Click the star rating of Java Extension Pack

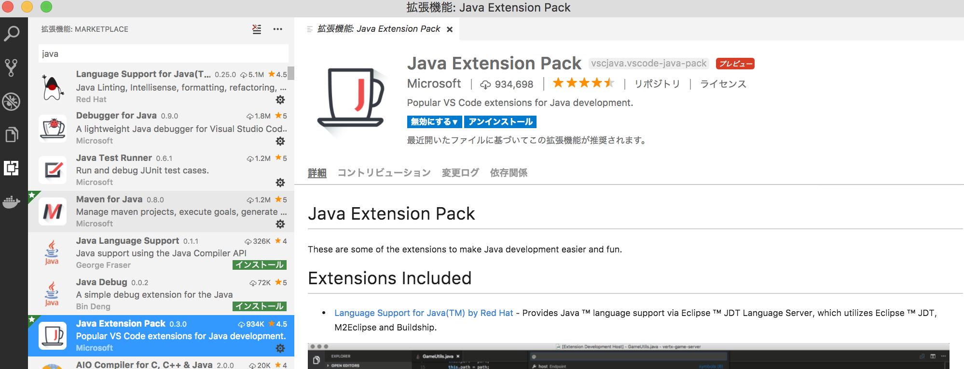pyautogui.click(x=584, y=83)
